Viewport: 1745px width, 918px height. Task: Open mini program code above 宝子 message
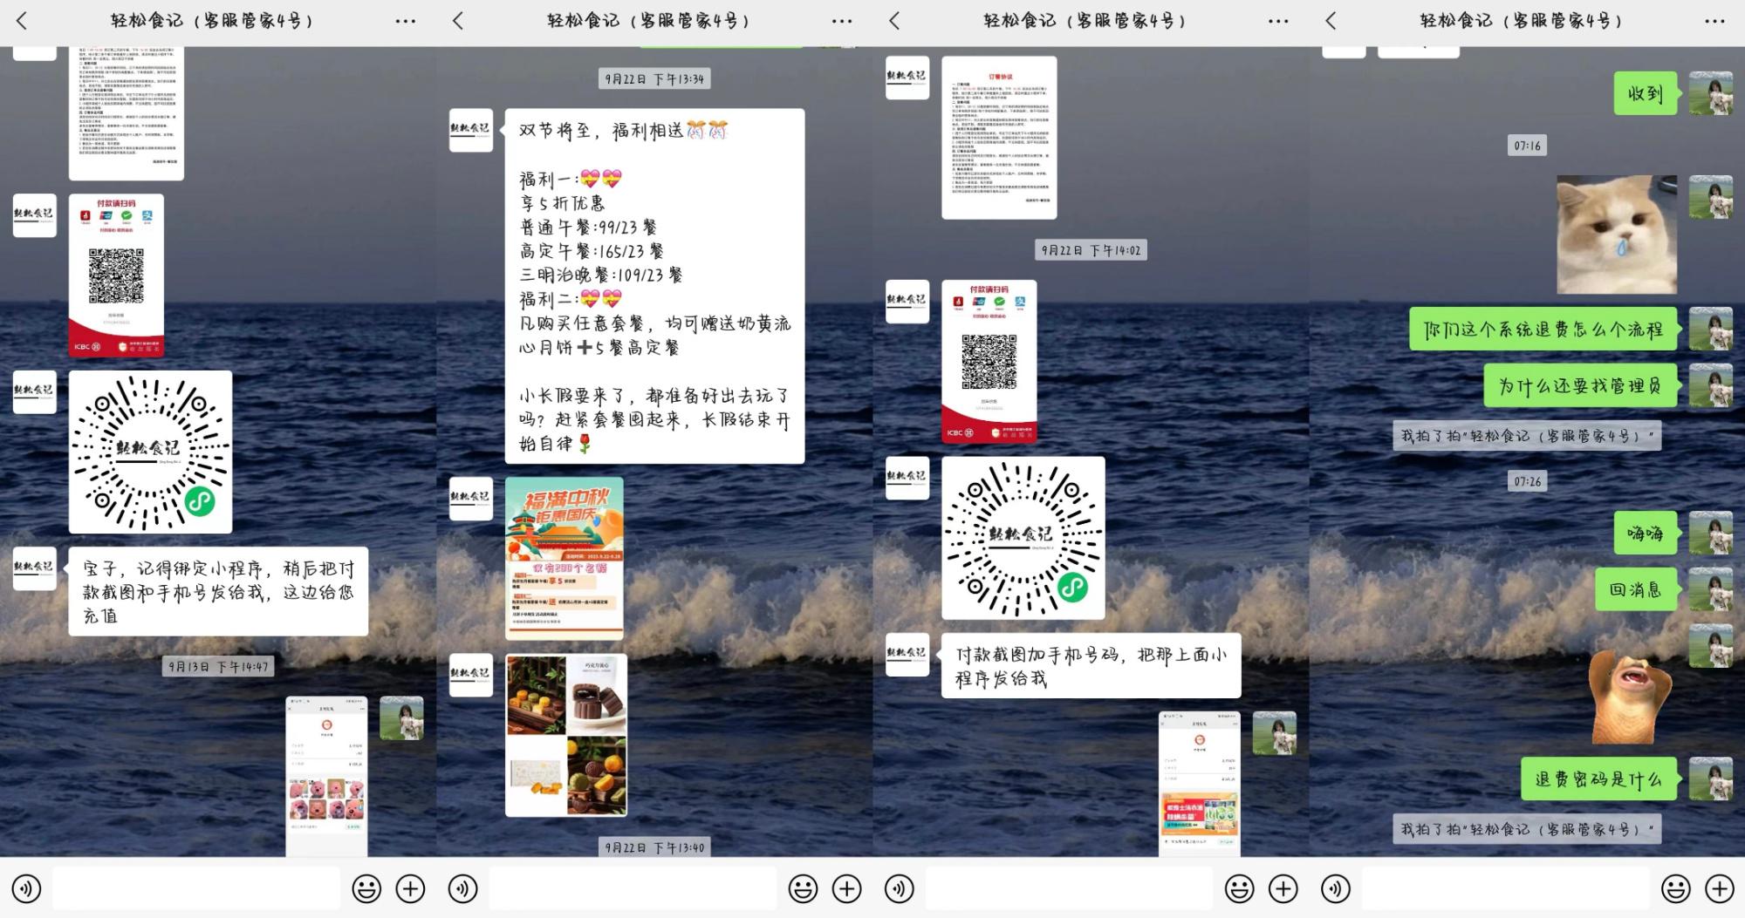click(150, 452)
